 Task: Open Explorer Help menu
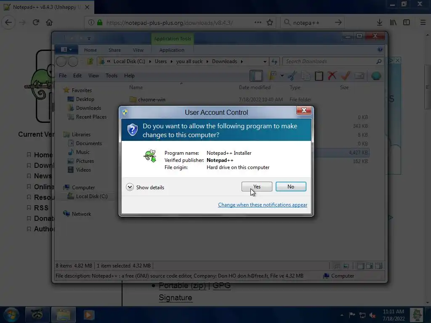(x=129, y=76)
